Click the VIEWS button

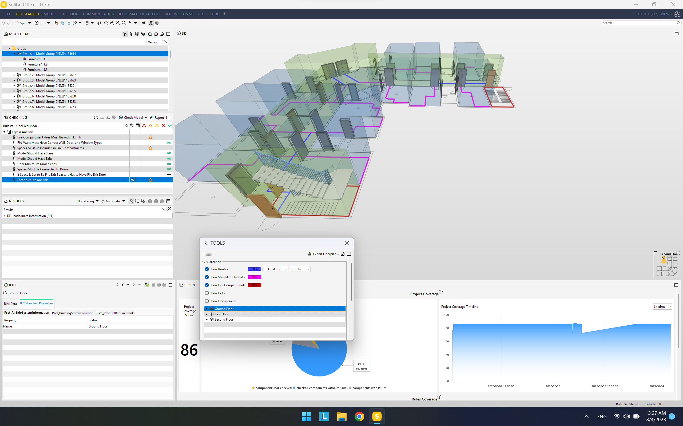666,14
